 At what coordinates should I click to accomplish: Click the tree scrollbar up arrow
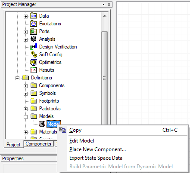[105, 16]
